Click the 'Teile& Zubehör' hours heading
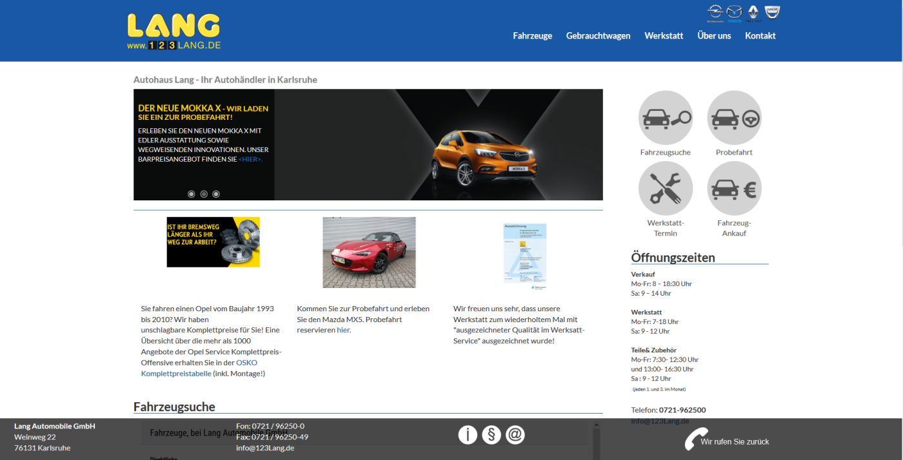The width and height of the screenshot is (903, 460). pos(654,350)
